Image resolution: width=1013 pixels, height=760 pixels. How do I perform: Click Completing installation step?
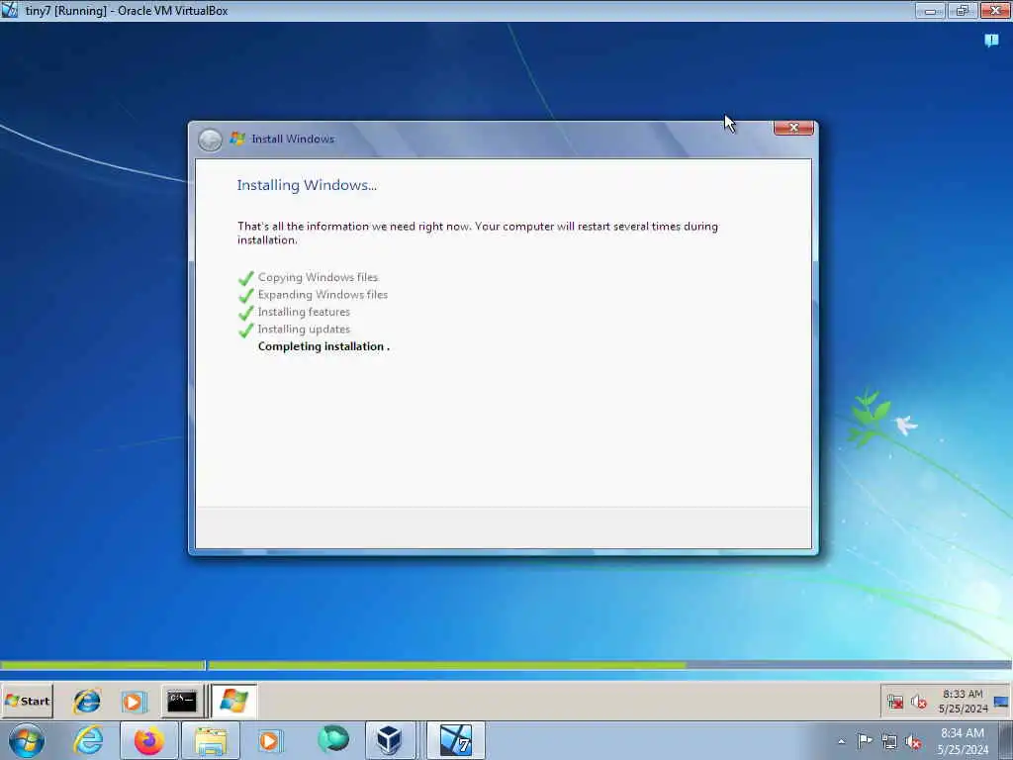point(323,346)
